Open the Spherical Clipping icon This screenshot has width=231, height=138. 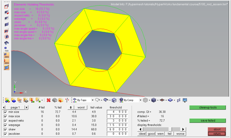point(6,37)
